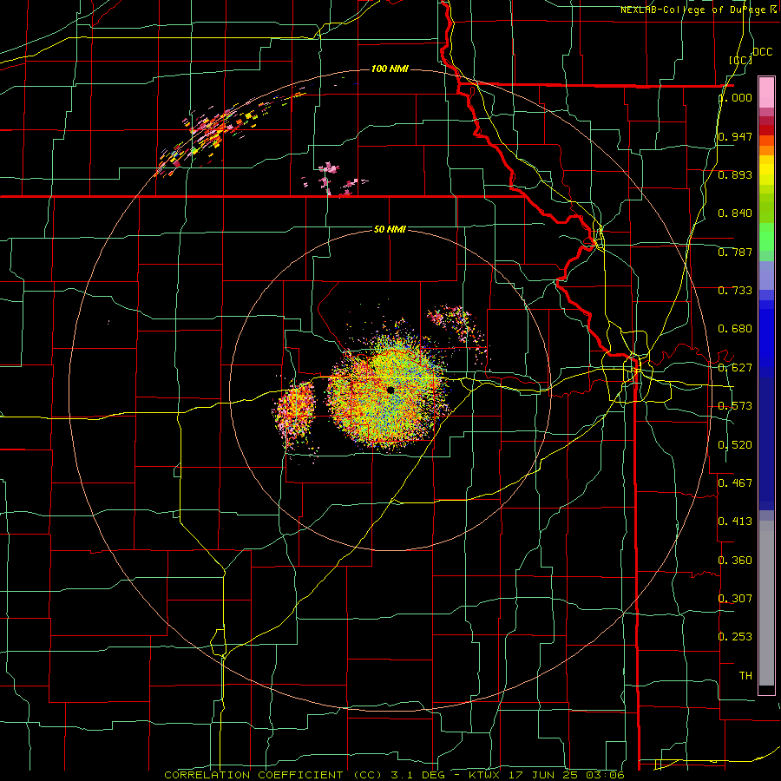Click the 50 NMI range ring label
The height and width of the screenshot is (781, 781).
(390, 229)
